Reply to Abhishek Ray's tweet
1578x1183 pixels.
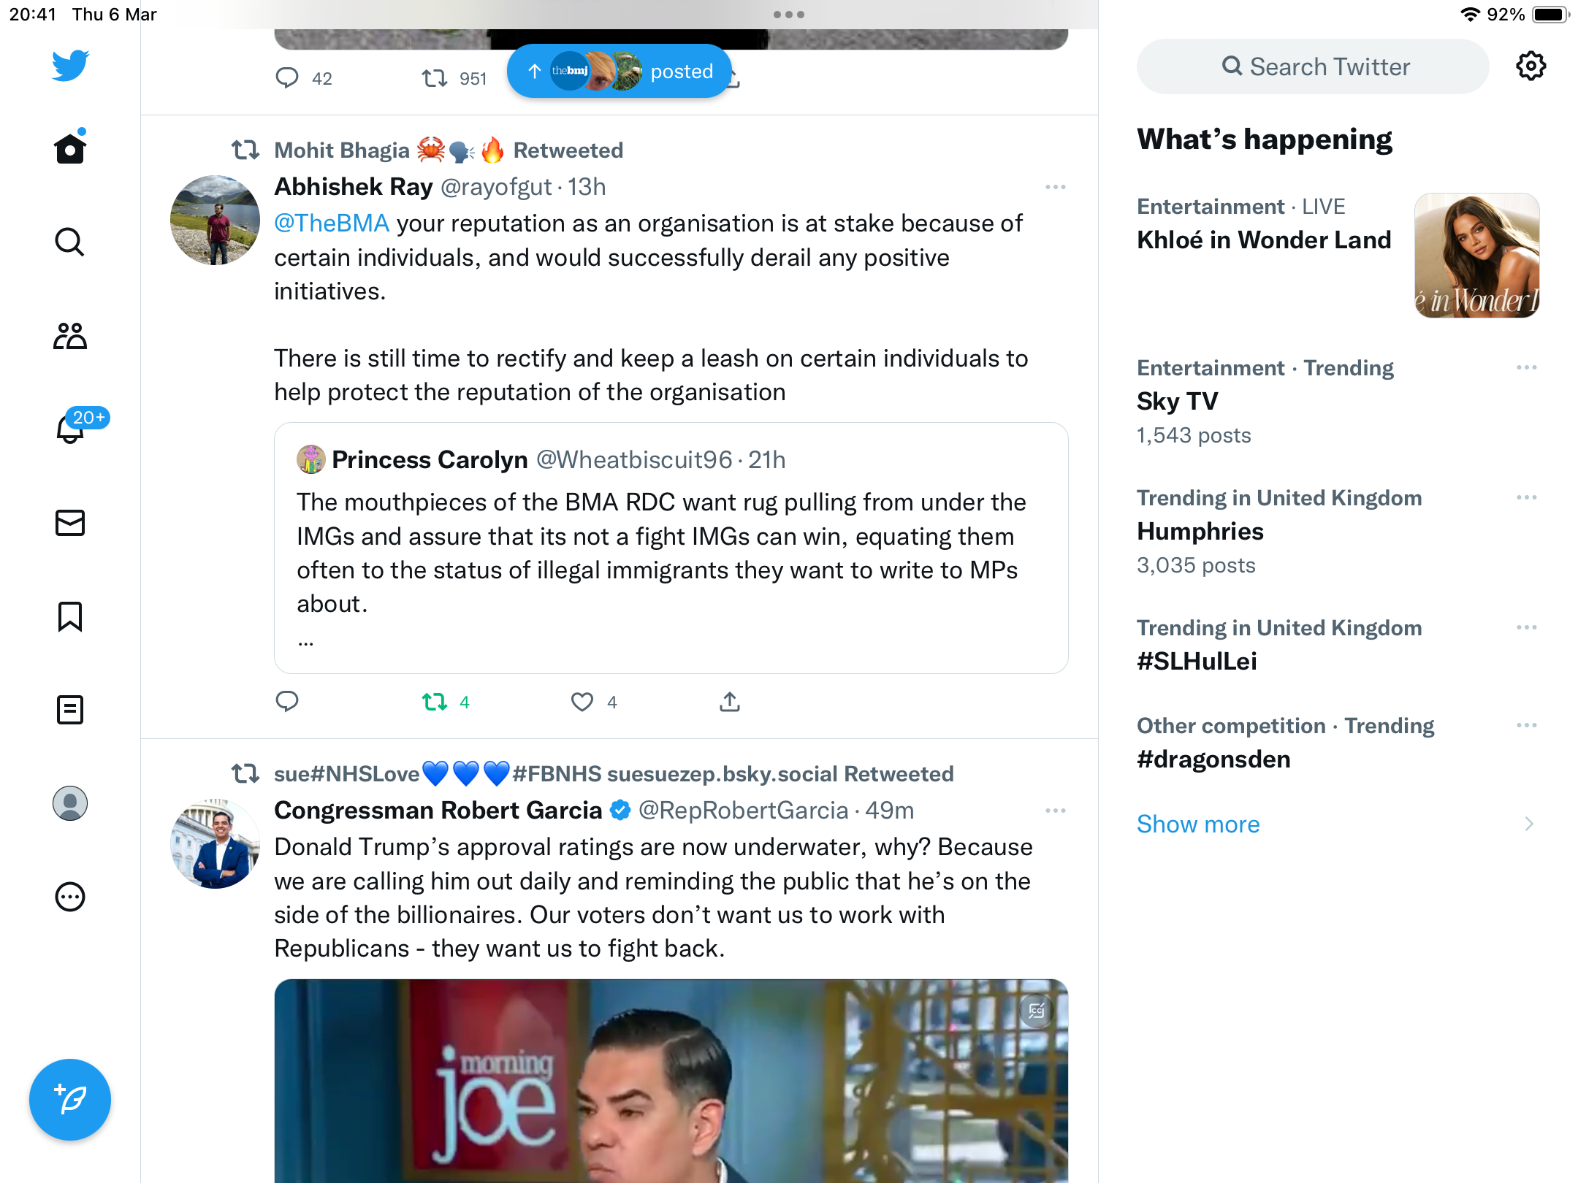(287, 701)
